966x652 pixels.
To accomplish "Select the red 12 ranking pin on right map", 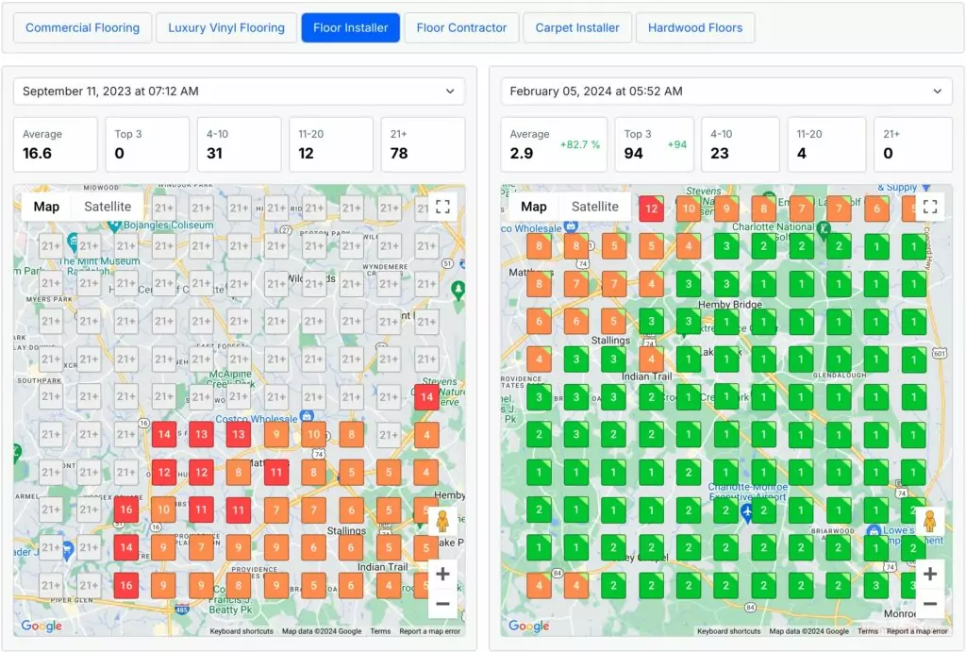I will tap(651, 206).
